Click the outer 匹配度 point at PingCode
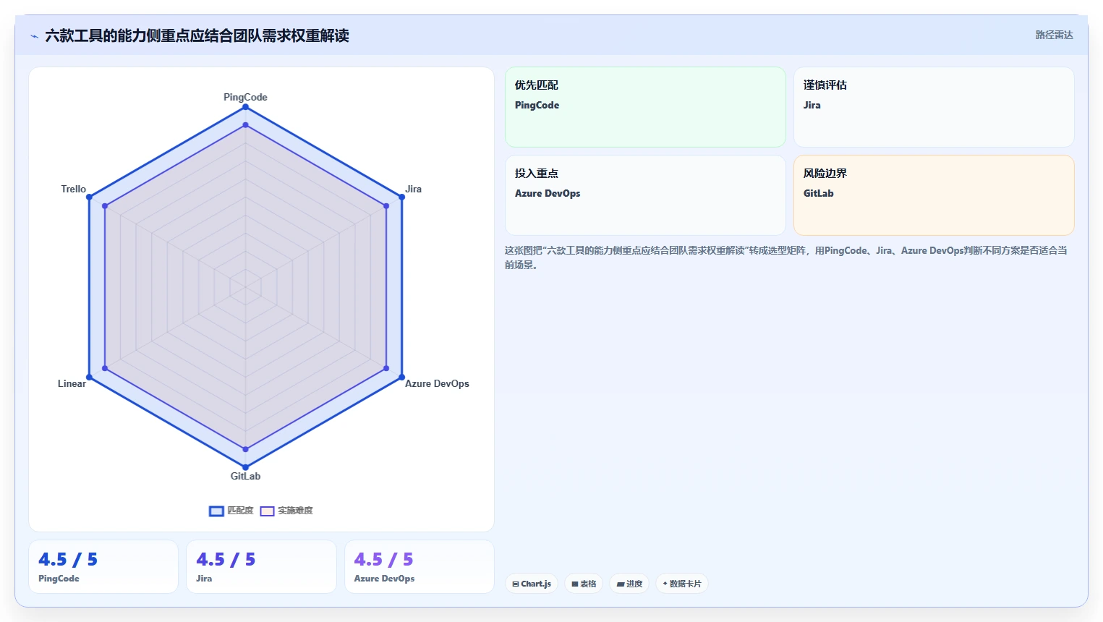1103x622 pixels. click(x=245, y=107)
